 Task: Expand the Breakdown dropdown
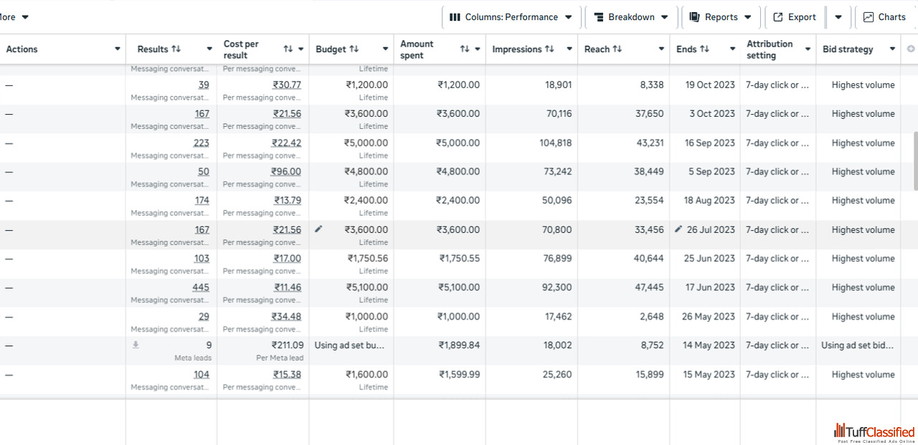pyautogui.click(x=631, y=17)
